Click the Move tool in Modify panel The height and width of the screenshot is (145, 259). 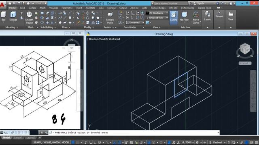pyautogui.click(x=88, y=13)
